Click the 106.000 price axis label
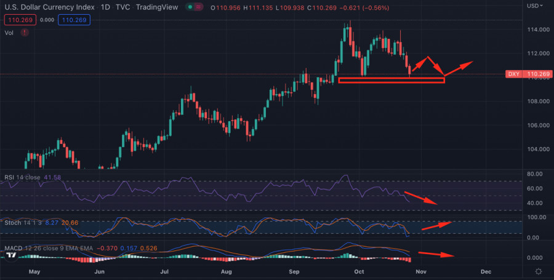 click(538, 126)
